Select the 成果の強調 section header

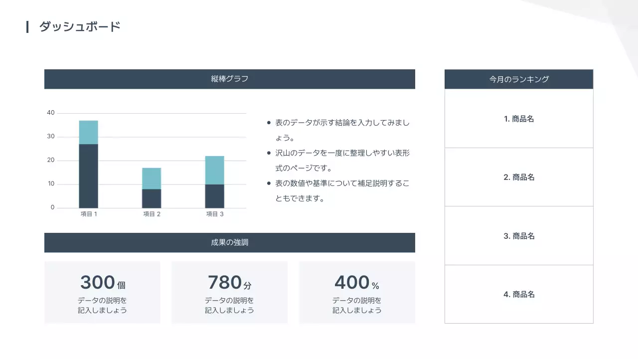pos(230,242)
